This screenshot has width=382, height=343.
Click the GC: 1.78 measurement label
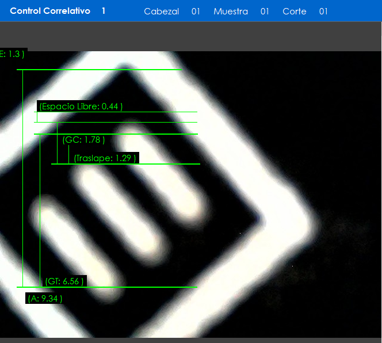click(83, 140)
